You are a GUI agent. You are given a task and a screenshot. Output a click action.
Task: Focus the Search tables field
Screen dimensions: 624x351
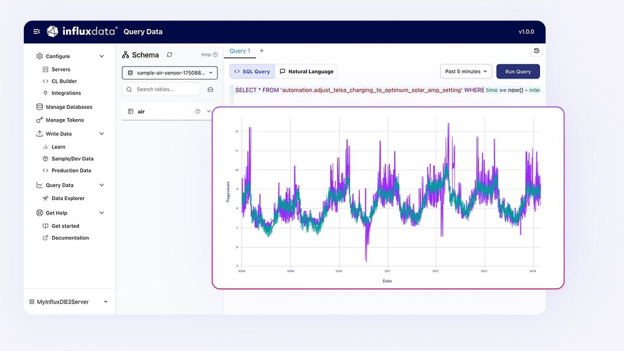click(x=161, y=89)
